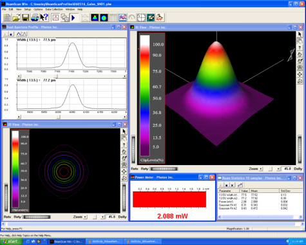The height and width of the screenshot is (245, 306).
Task: Select the hand rotate tool in 3D View
Action: pyautogui.click(x=300, y=41)
